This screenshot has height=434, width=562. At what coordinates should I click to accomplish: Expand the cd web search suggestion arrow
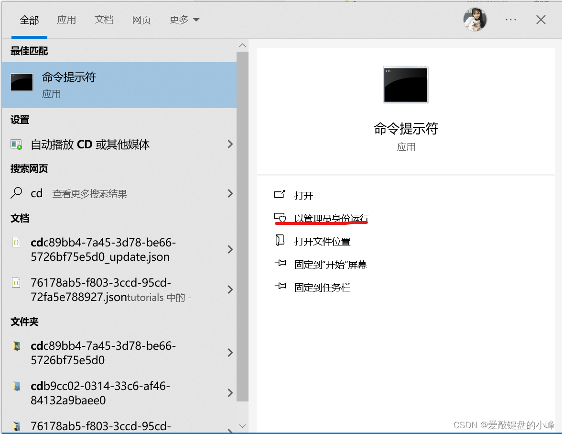click(x=230, y=193)
